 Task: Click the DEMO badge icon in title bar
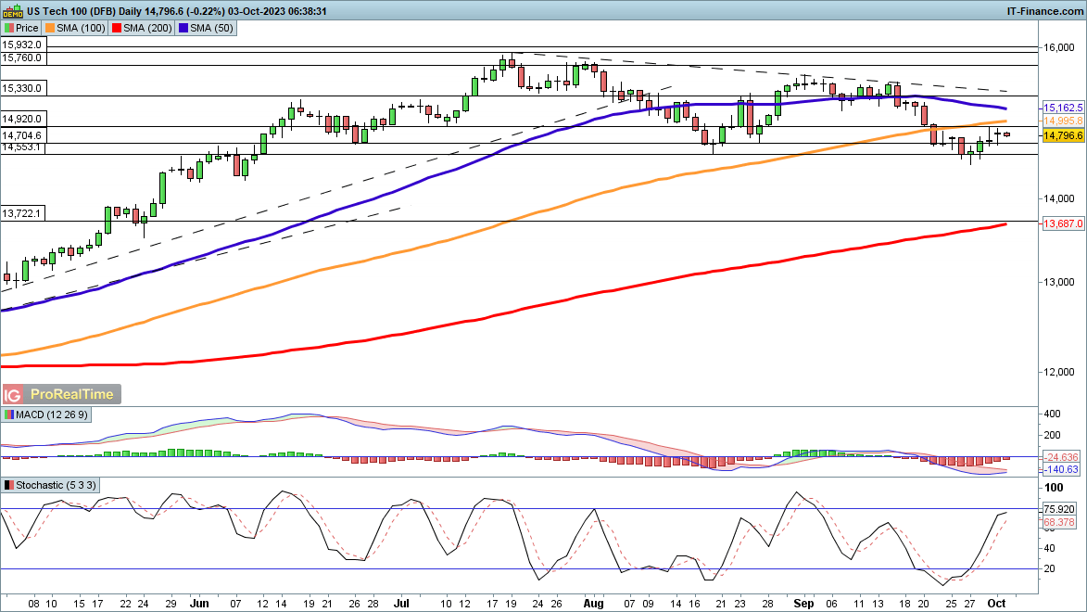pos(12,11)
